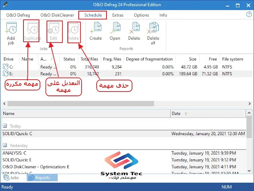Click date Tuesday, January 19, 2021 9:59 PM
Viewport: 254px width, 191px height.
(x=204, y=153)
